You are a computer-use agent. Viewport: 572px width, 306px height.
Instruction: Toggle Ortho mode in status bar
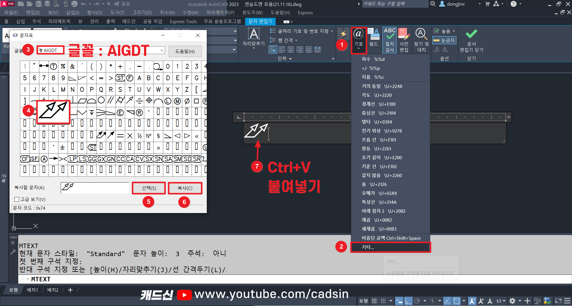[408, 301]
